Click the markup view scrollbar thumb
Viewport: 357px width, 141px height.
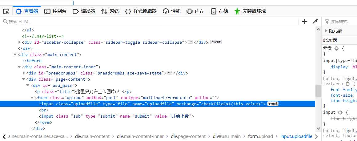tap(318, 91)
